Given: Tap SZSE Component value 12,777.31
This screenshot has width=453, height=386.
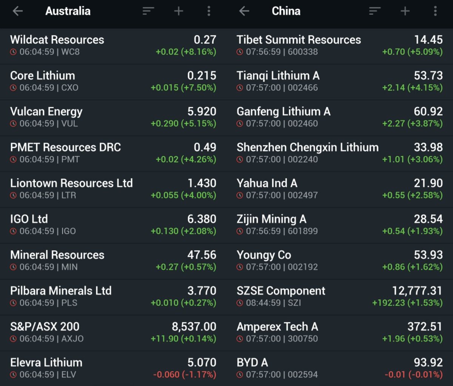Looking at the screenshot, I should (x=418, y=291).
